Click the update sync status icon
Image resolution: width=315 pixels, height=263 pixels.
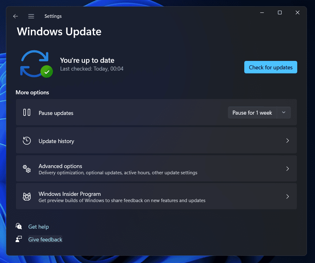[x=36, y=64]
